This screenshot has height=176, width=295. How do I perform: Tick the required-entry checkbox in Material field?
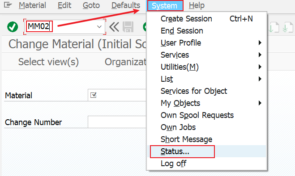[x=93, y=95]
